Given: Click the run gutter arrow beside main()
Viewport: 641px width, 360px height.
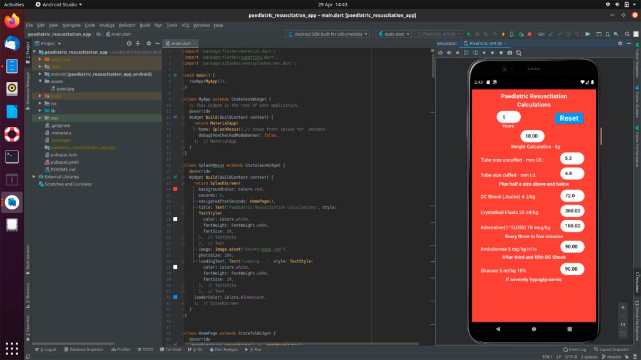Looking at the screenshot, I should (175, 75).
